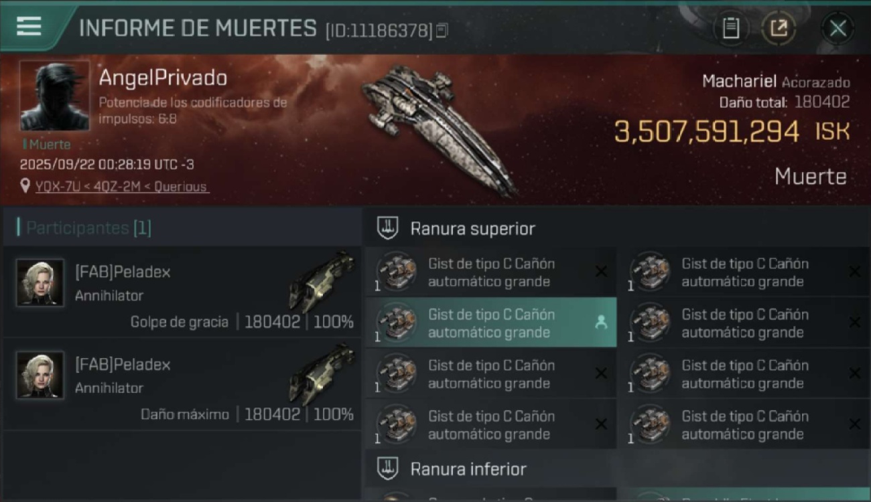Share the kill report via export icon

pyautogui.click(x=779, y=28)
